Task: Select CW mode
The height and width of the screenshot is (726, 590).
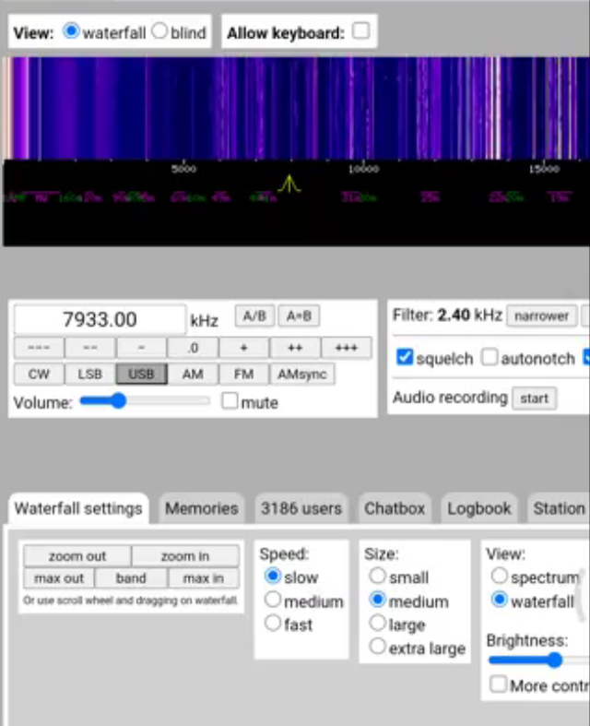Action: (39, 375)
